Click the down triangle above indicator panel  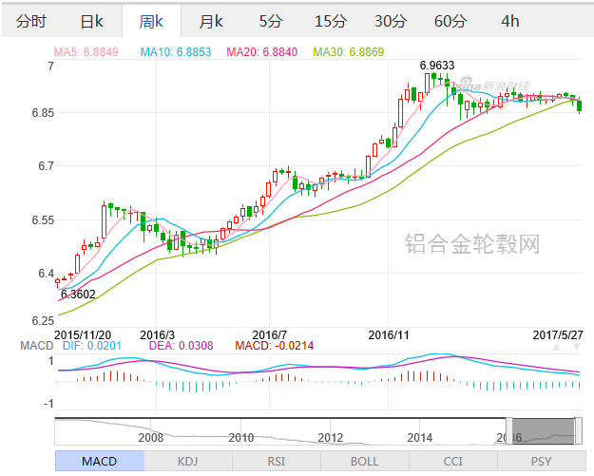[x=576, y=347]
